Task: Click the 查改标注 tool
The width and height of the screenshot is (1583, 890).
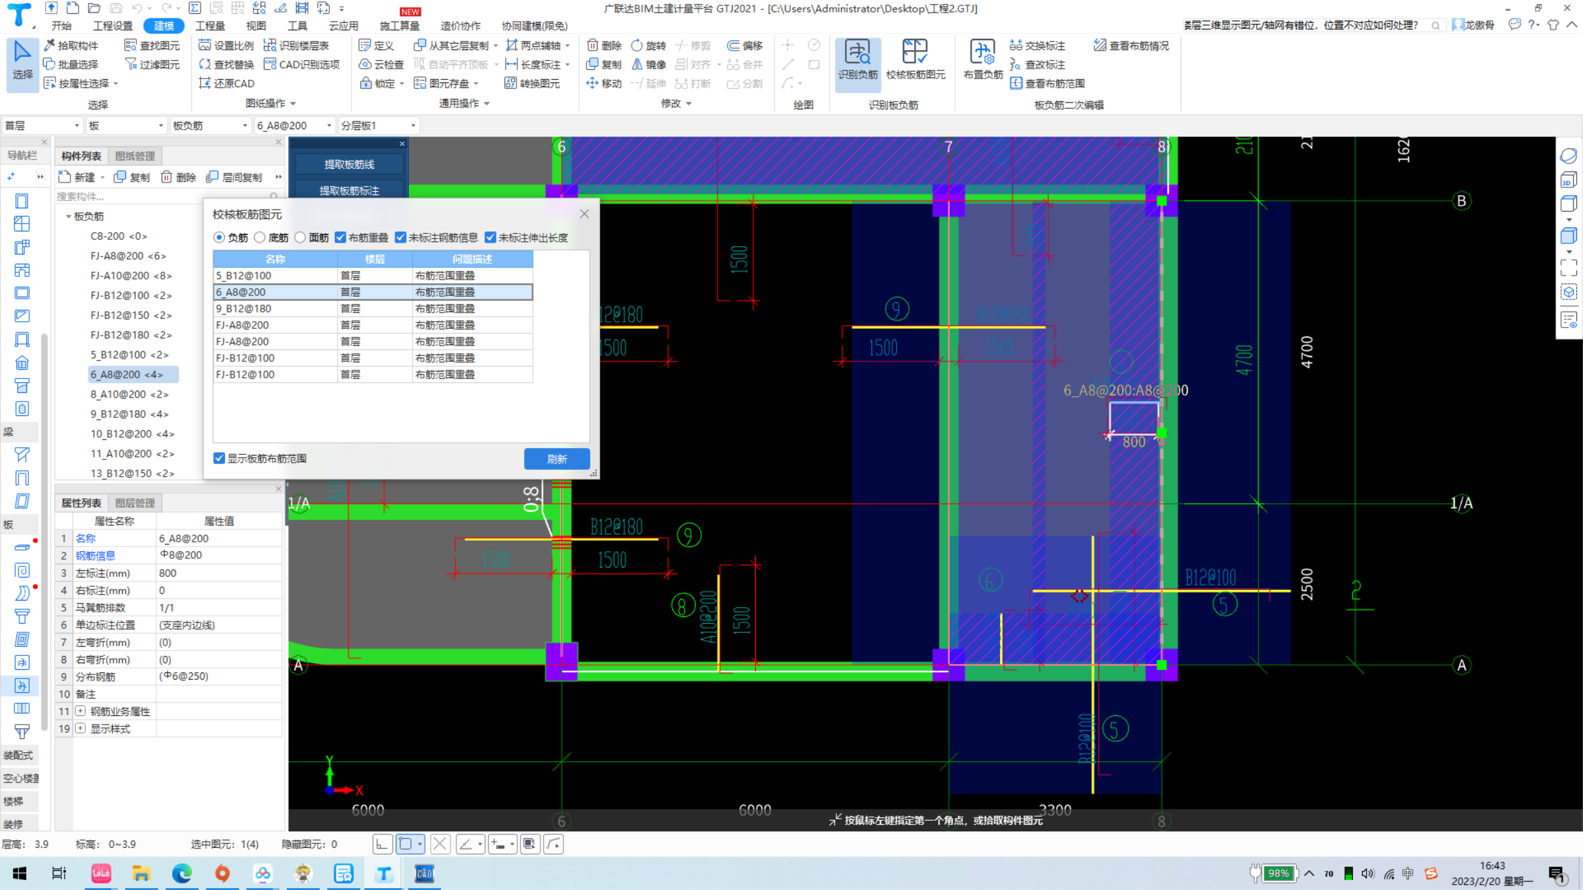Action: tap(1038, 65)
